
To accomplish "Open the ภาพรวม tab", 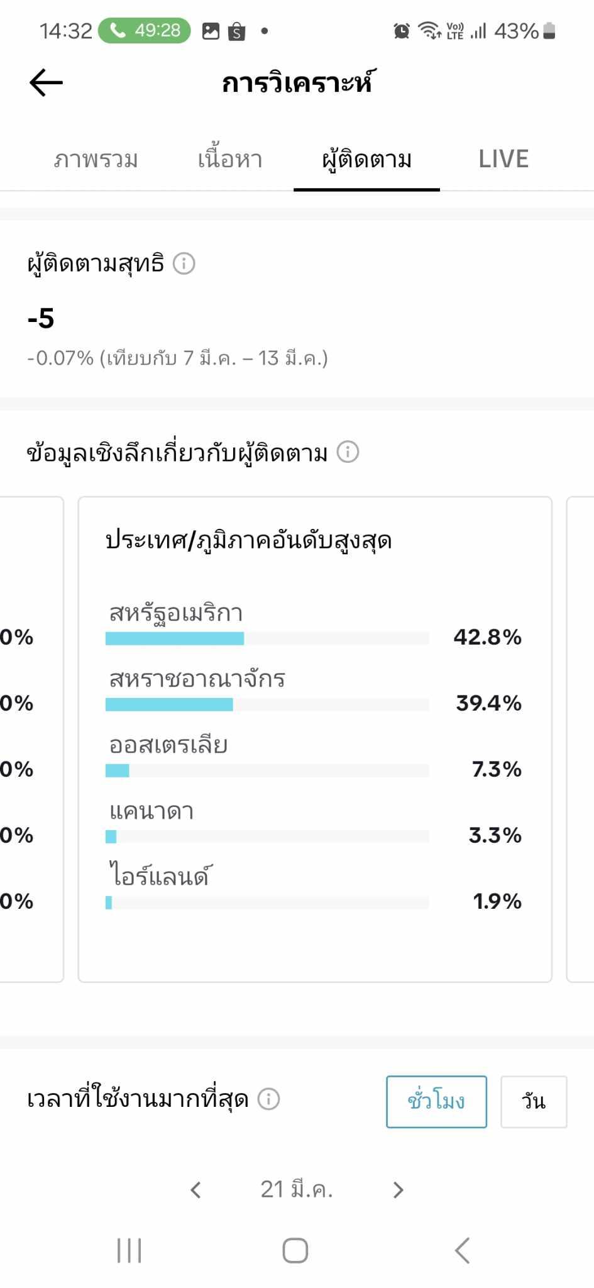I will (96, 159).
